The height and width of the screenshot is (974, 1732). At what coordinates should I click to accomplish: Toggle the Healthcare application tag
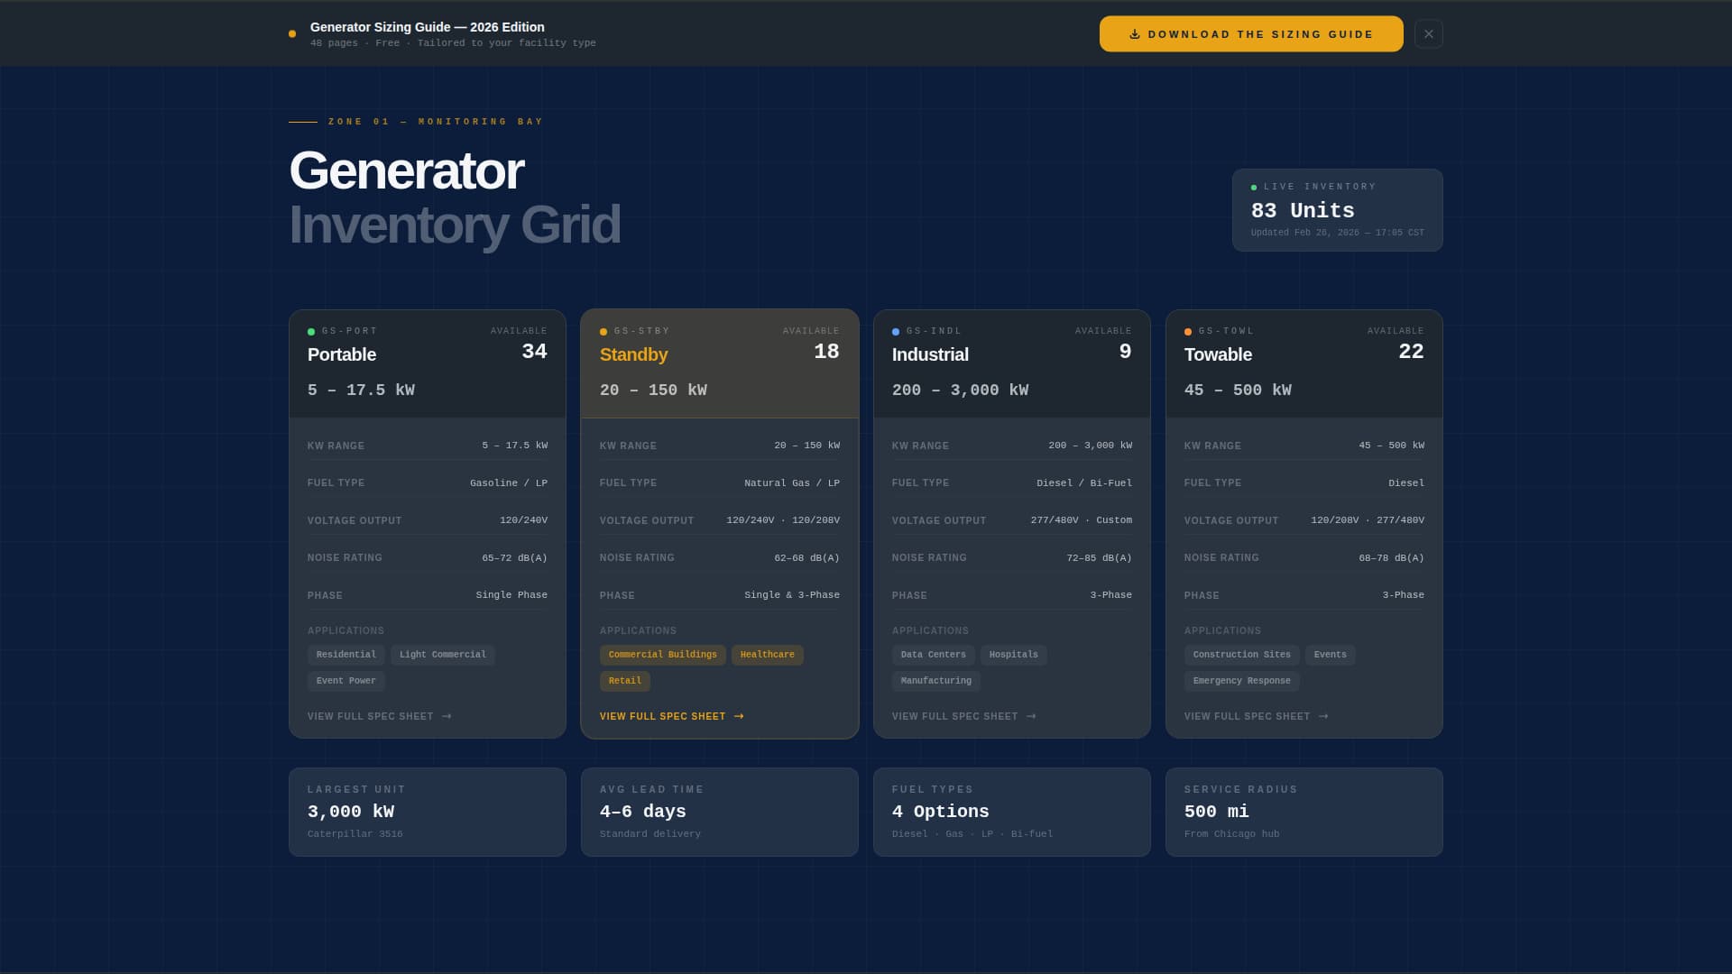pos(767,655)
